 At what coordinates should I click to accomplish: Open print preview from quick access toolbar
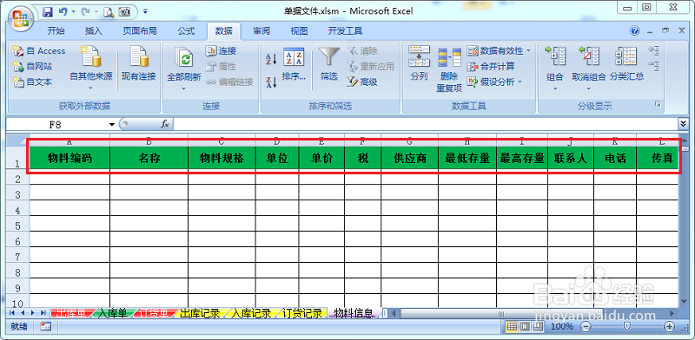pyautogui.click(x=109, y=12)
